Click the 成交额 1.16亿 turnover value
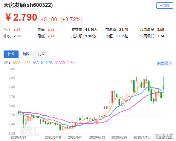 click(83, 36)
